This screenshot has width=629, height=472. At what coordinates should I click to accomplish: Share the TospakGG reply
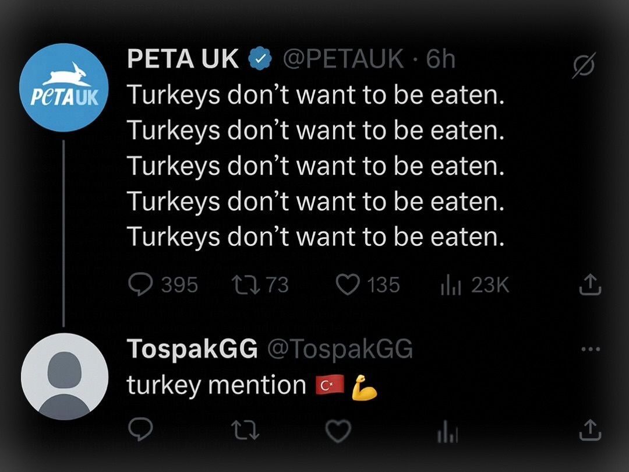590,430
